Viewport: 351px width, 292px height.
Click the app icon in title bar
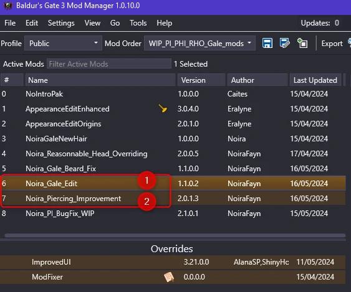(8, 6)
